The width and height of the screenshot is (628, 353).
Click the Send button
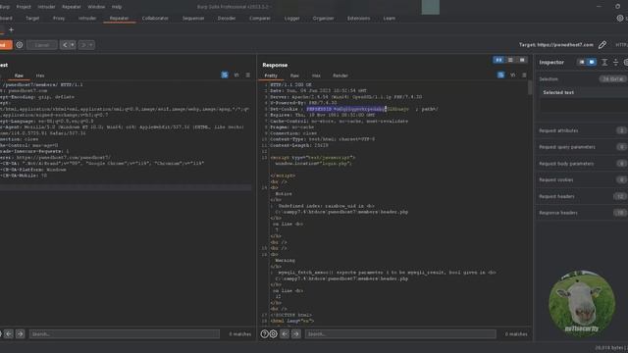pos(6,45)
